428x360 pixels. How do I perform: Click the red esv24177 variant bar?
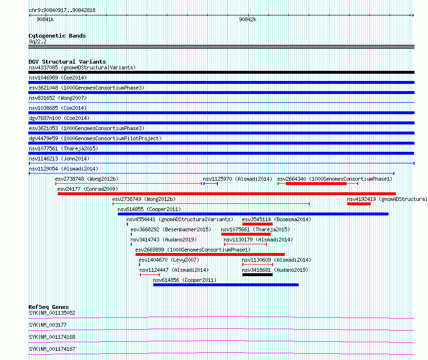tap(227, 194)
